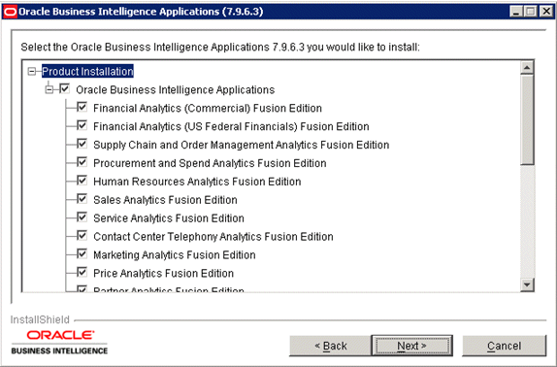Click the Back button
This screenshot has width=557, height=367.
[330, 346]
